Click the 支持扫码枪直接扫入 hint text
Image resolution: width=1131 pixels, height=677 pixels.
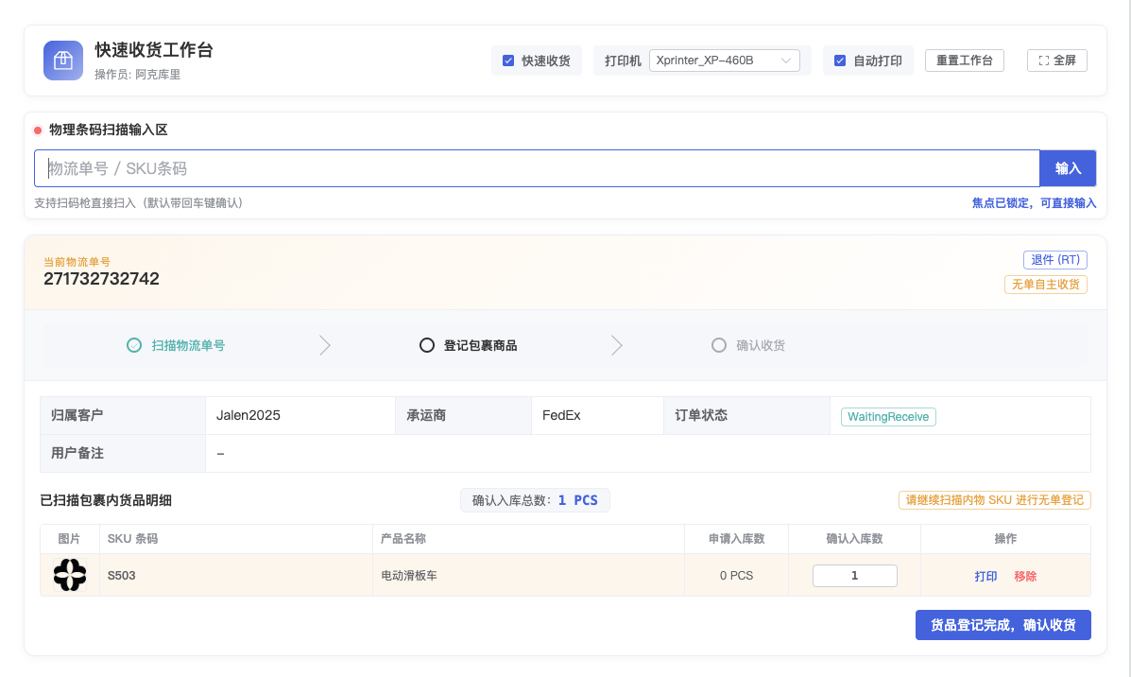[139, 202]
